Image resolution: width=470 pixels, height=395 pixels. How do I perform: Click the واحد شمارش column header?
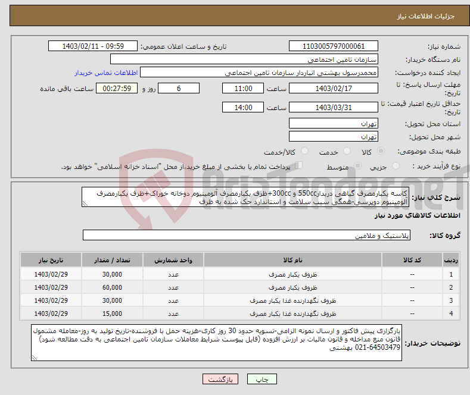[173, 260]
